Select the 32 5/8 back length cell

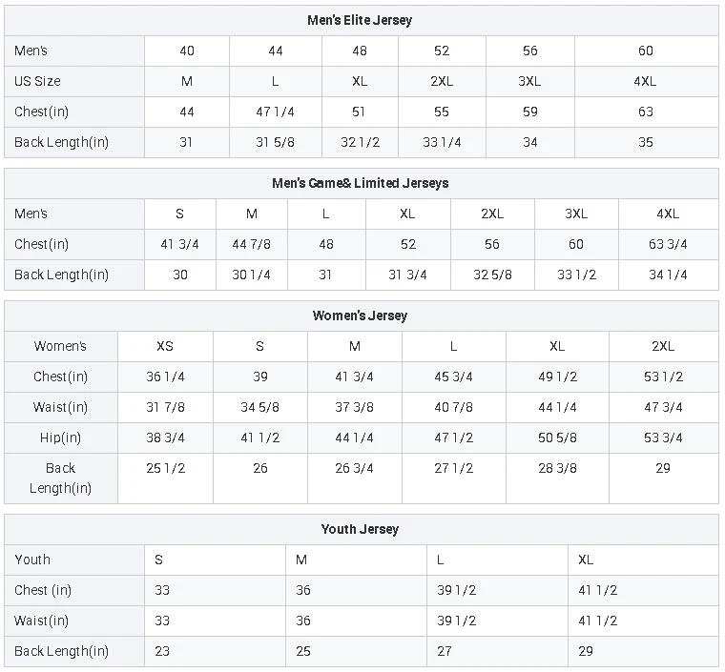click(x=492, y=275)
